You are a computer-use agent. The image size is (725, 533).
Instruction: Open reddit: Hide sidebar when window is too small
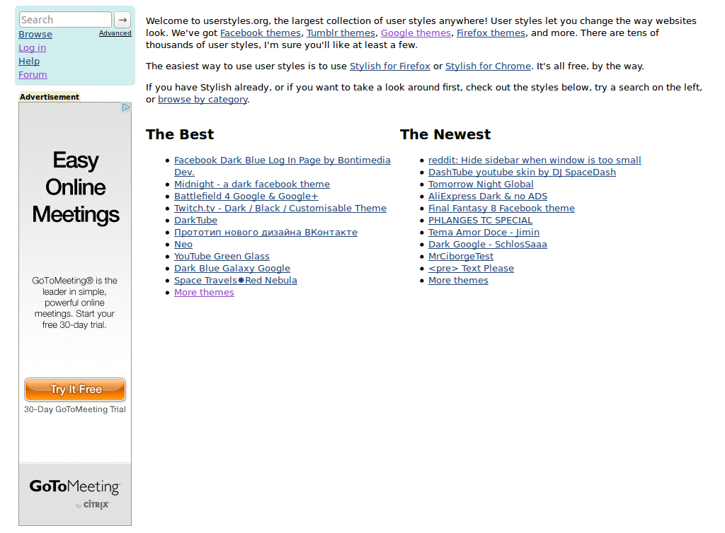pos(535,160)
